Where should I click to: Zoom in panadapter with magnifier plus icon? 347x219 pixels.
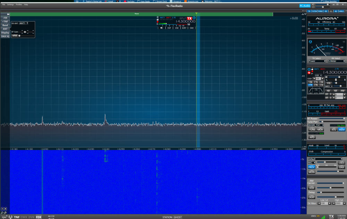point(5,213)
